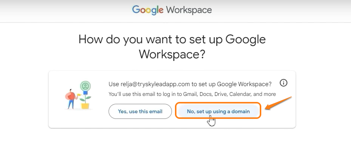Click the "Workspace?" second line of the heading

coord(172,54)
